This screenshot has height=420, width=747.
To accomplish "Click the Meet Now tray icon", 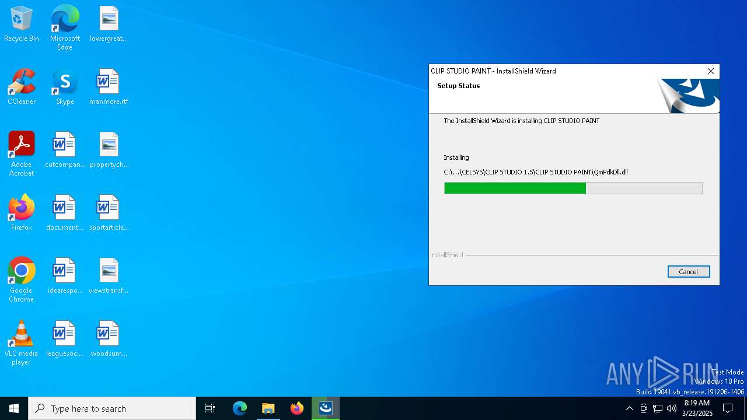I will click(x=644, y=408).
